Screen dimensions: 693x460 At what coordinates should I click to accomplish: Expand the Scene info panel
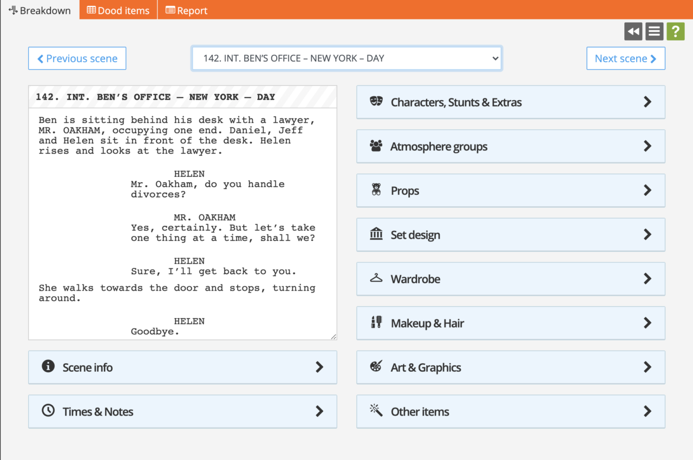coord(182,367)
